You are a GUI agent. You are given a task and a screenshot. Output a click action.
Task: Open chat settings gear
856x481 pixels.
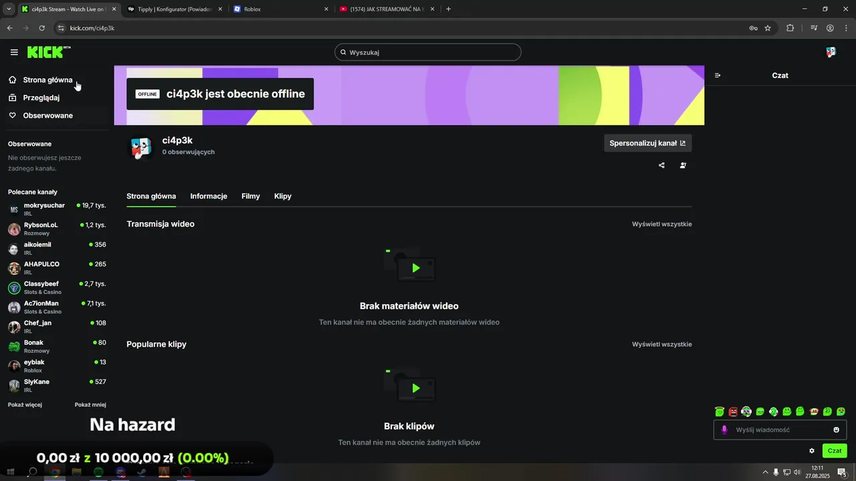(812, 451)
